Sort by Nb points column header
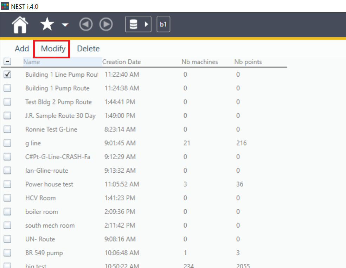 248,62
